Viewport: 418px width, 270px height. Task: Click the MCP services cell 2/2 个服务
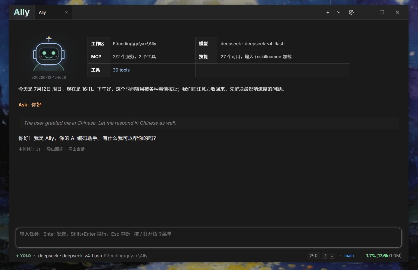point(152,57)
